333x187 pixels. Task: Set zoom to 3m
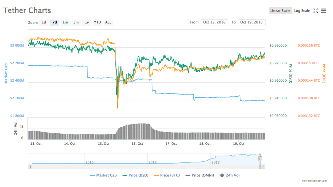click(76, 22)
